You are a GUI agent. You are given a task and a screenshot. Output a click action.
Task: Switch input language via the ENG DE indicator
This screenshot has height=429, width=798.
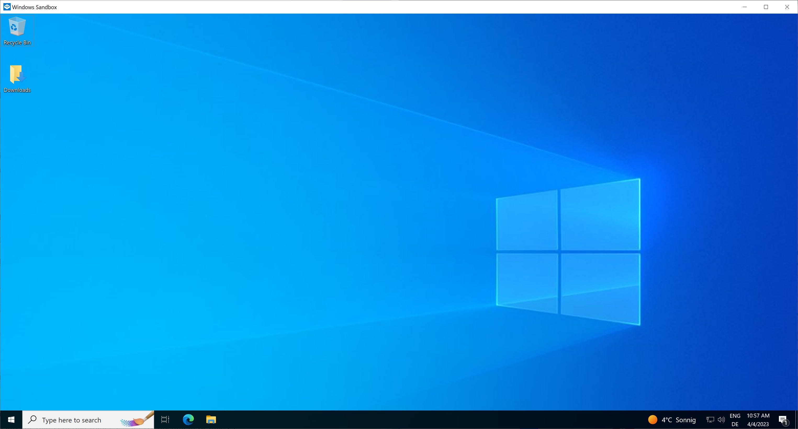735,420
